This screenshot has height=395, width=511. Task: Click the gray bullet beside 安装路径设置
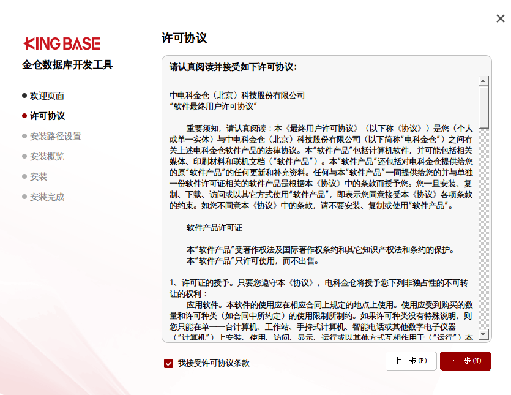(24, 136)
